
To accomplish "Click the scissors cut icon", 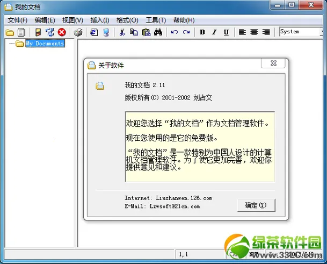I will 122,32.
